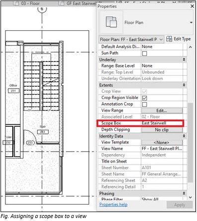Click the Title on Sheet value field
Viewport: 197px width, 221px height.
click(x=162, y=162)
